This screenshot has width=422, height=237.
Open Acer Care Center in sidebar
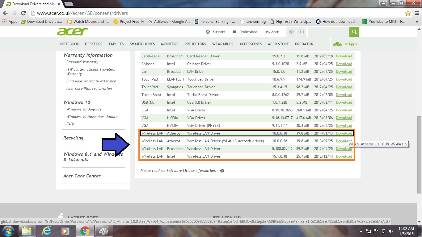tap(82, 176)
